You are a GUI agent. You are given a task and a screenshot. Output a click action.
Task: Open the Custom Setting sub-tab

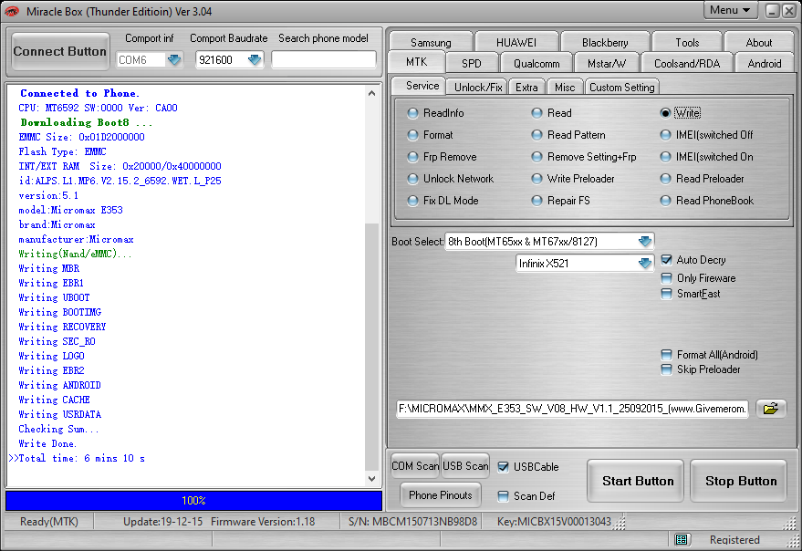621,87
